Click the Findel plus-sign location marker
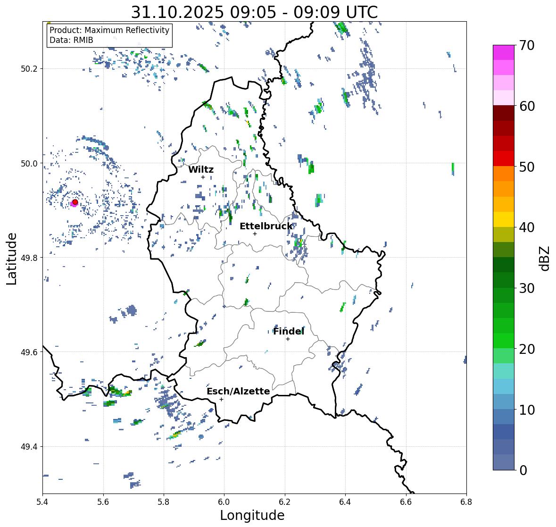 tap(288, 339)
